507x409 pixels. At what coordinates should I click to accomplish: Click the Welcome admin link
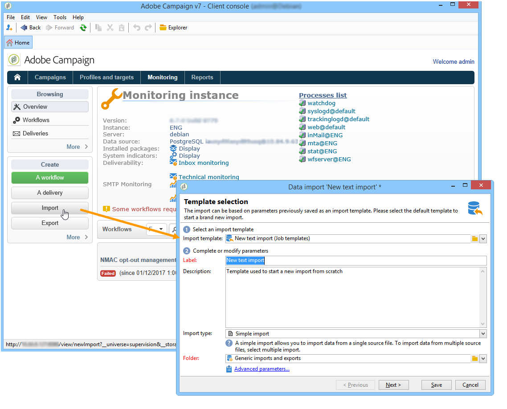454,62
